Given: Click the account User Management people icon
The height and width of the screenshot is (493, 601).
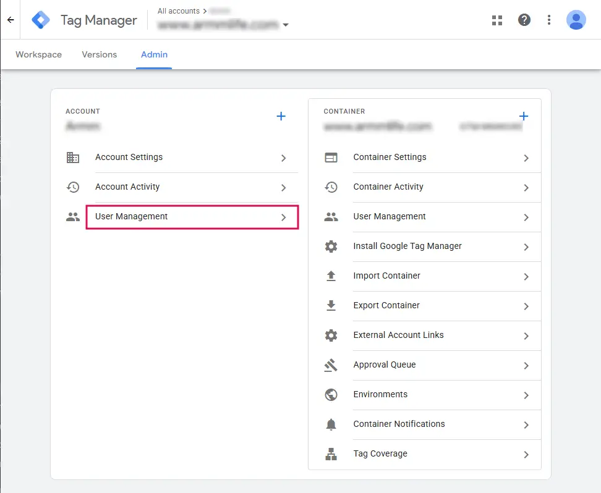Looking at the screenshot, I should pyautogui.click(x=73, y=217).
